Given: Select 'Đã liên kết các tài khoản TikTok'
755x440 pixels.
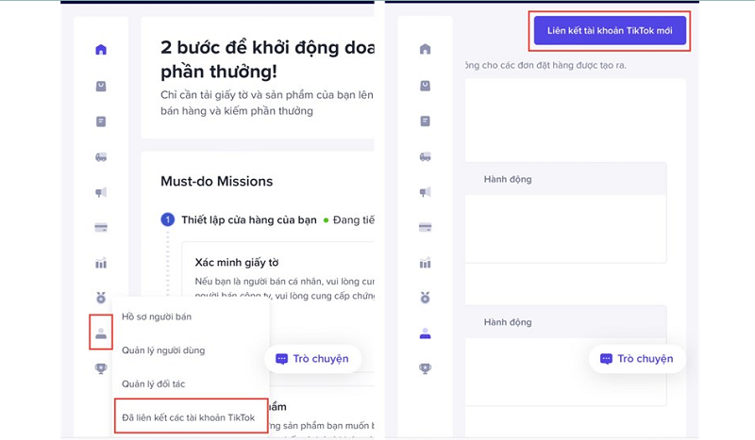Looking at the screenshot, I should pos(191,416).
